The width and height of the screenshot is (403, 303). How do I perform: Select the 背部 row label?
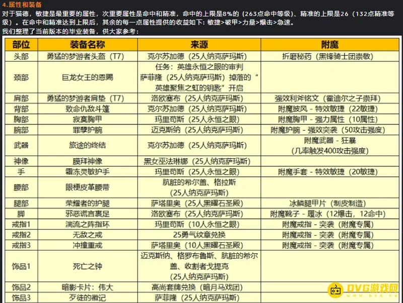tap(21, 109)
